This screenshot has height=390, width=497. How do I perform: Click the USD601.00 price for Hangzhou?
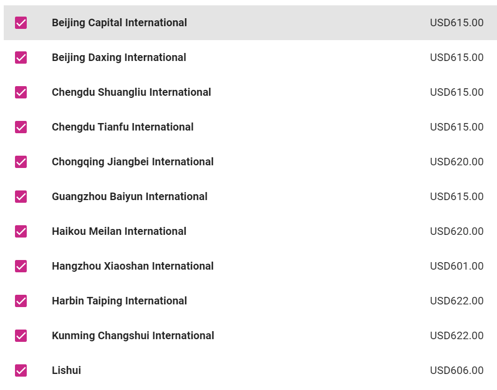[x=456, y=266]
